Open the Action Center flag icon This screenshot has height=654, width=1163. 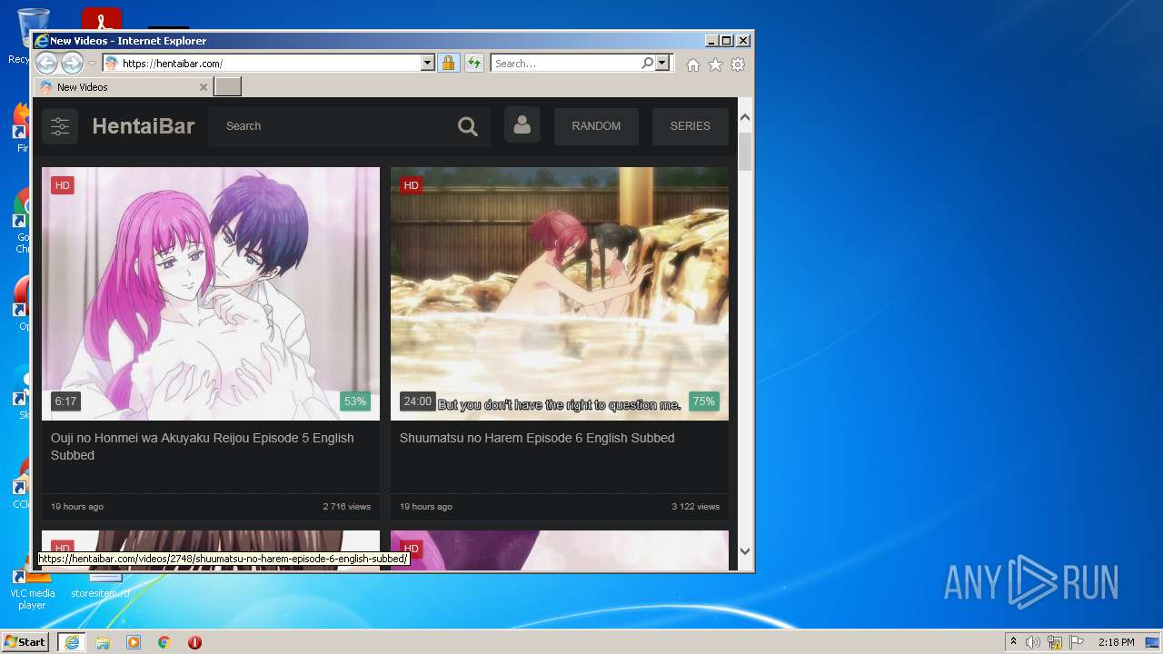[1076, 642]
